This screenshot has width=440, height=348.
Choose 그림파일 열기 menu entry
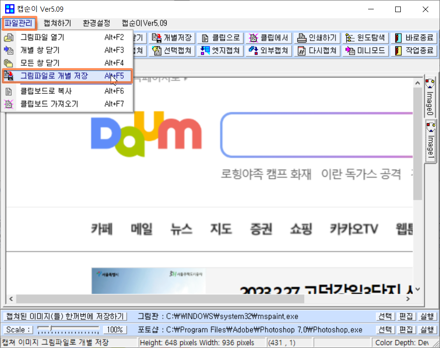click(x=67, y=37)
